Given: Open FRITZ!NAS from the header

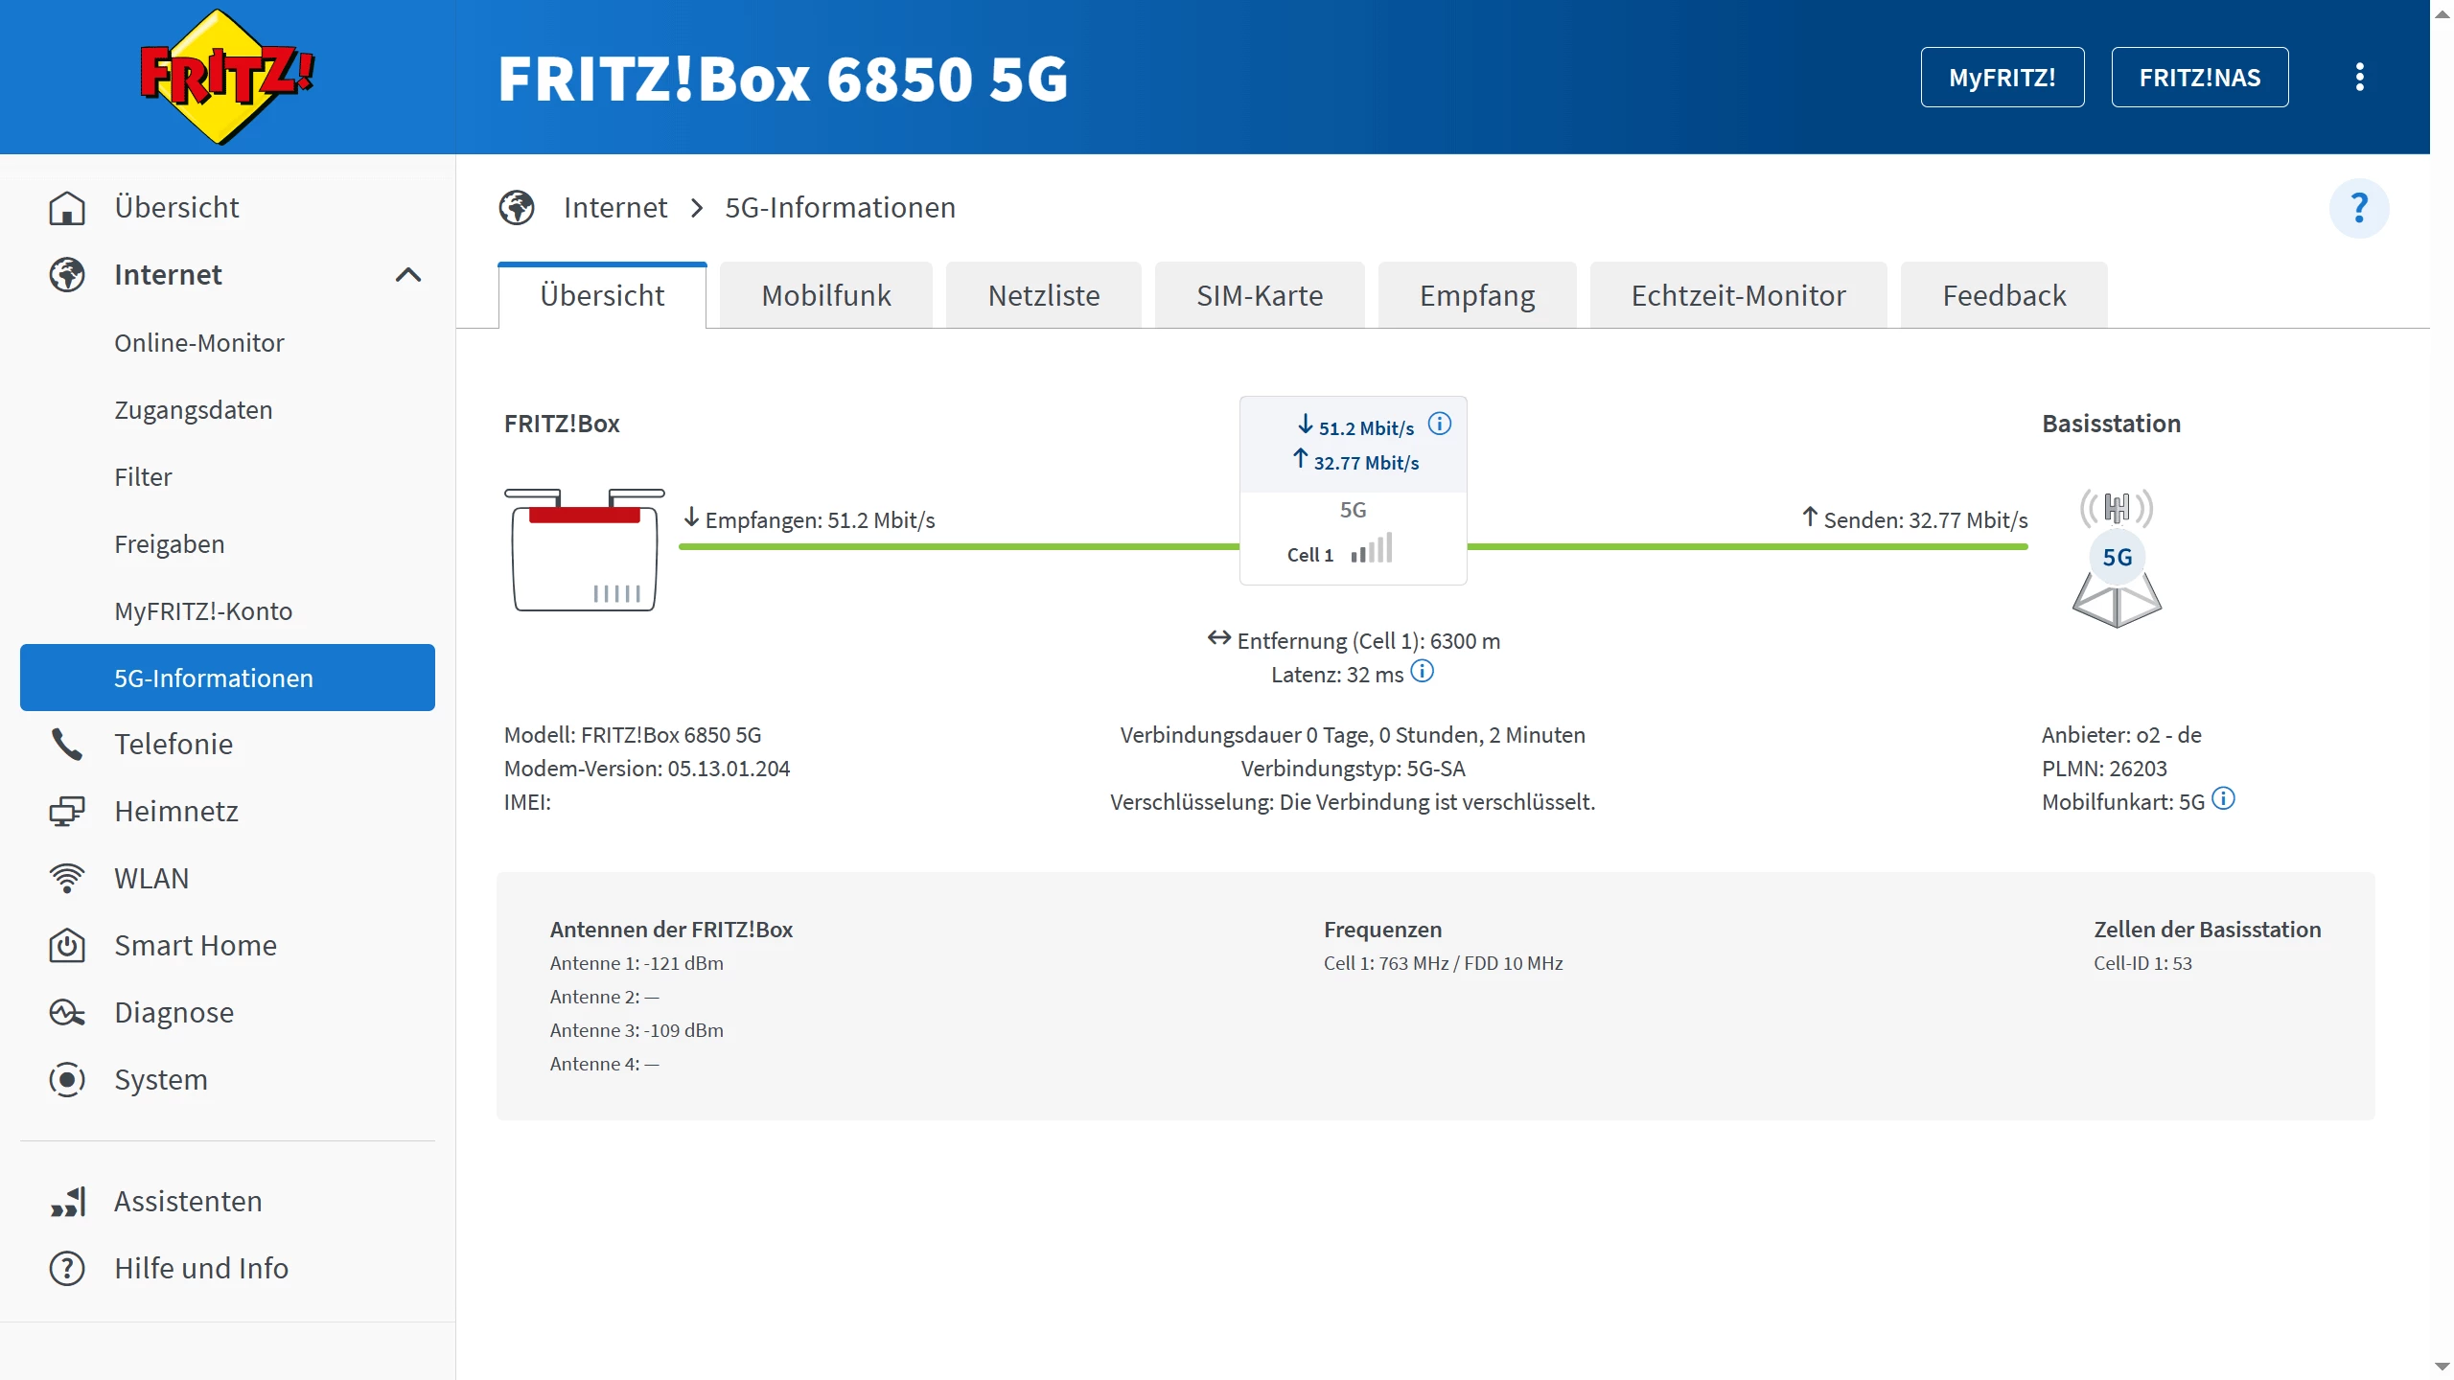Looking at the screenshot, I should 2199,78.
